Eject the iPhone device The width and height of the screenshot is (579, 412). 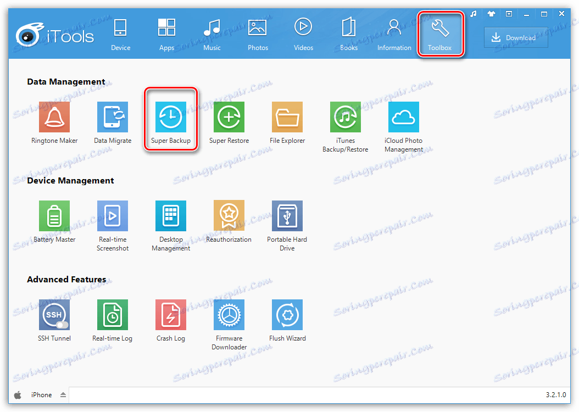[x=63, y=395]
